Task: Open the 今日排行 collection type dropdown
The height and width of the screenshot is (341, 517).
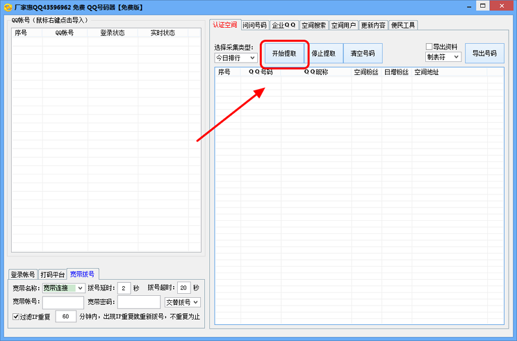Action: coord(236,58)
